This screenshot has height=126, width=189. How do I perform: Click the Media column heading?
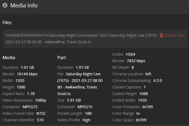pos(9,58)
